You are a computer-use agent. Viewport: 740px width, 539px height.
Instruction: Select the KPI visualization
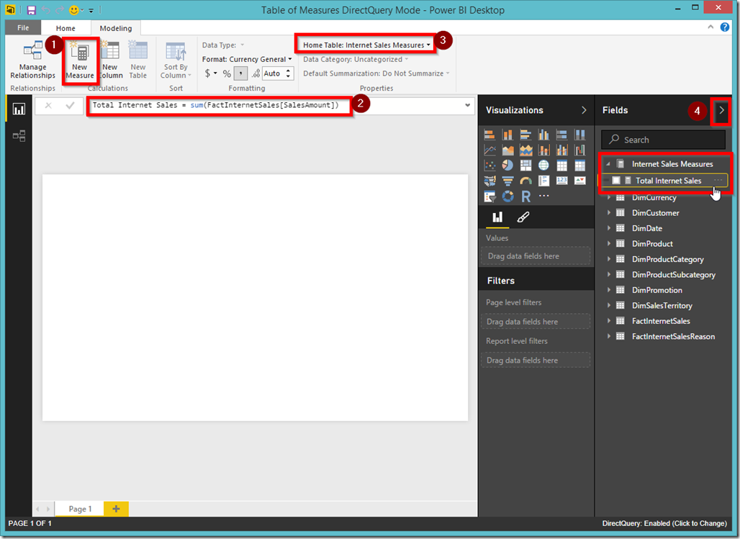tap(579, 181)
